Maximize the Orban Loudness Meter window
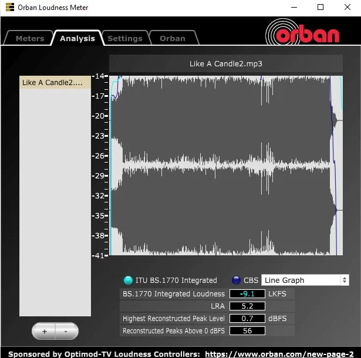361x358 pixels. point(320,8)
